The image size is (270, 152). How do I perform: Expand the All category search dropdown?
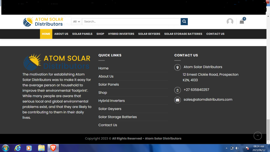pos(76,22)
